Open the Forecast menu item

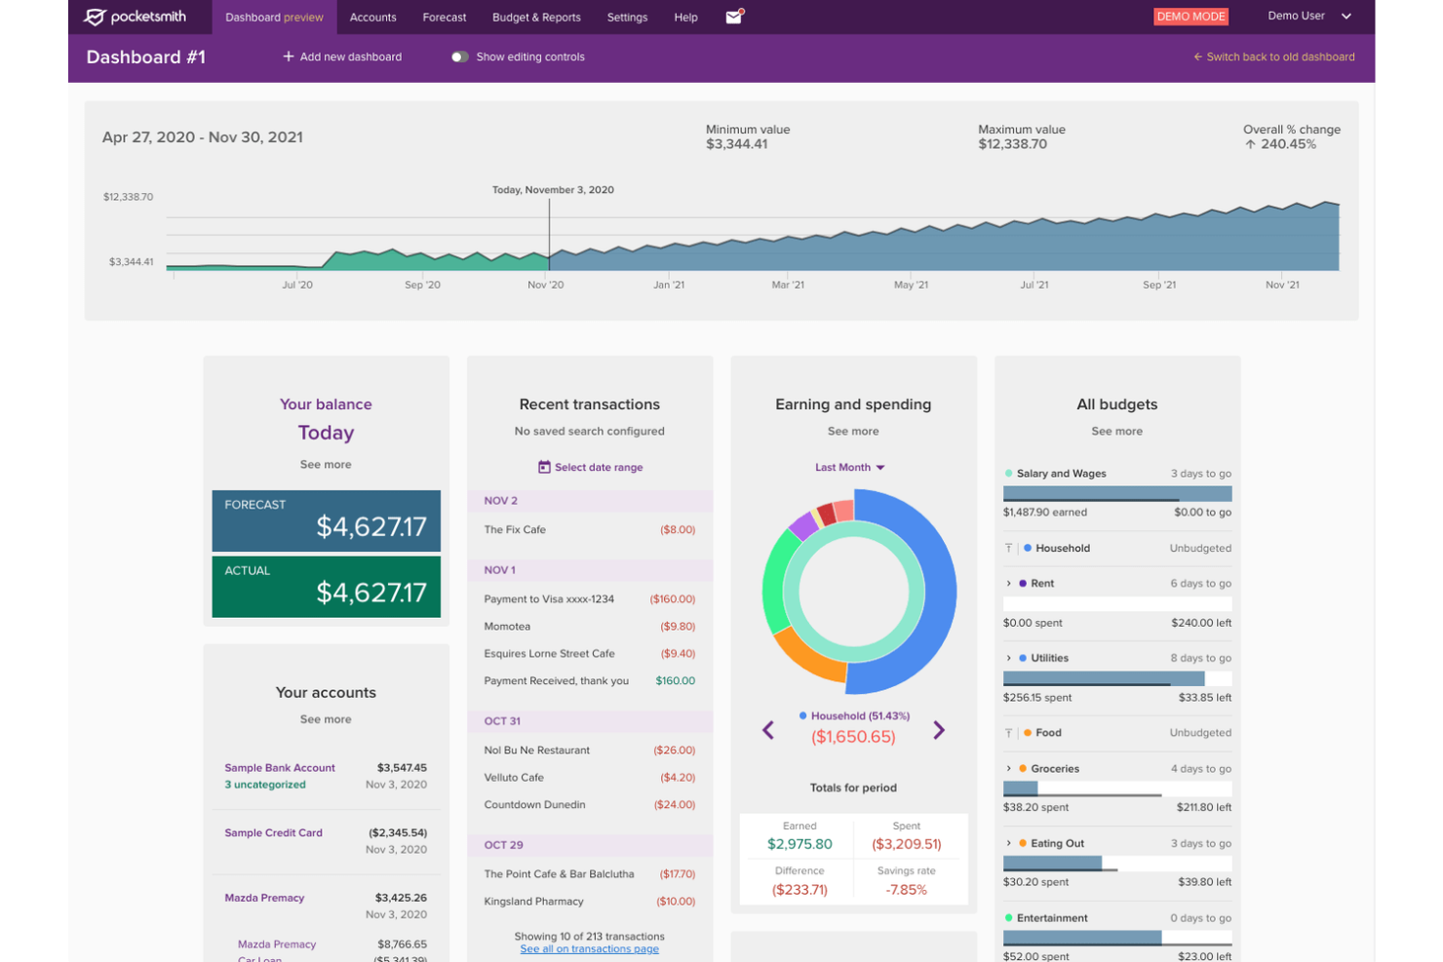pos(445,17)
